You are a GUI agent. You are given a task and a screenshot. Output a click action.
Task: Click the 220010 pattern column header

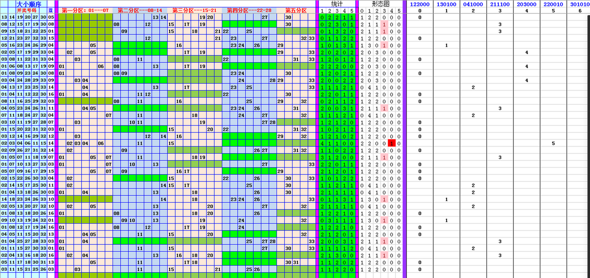(553, 4)
